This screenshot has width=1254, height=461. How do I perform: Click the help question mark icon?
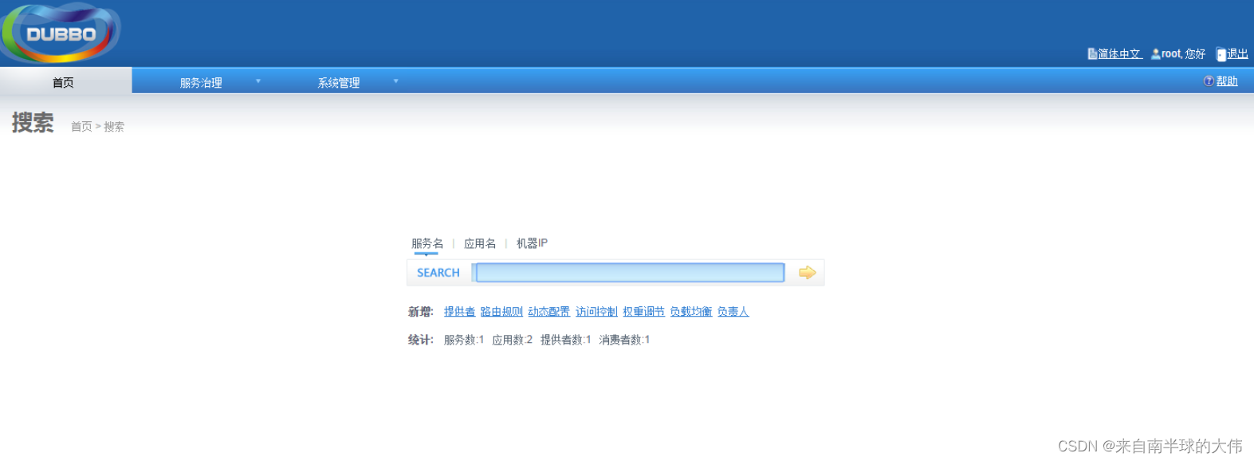1209,81
